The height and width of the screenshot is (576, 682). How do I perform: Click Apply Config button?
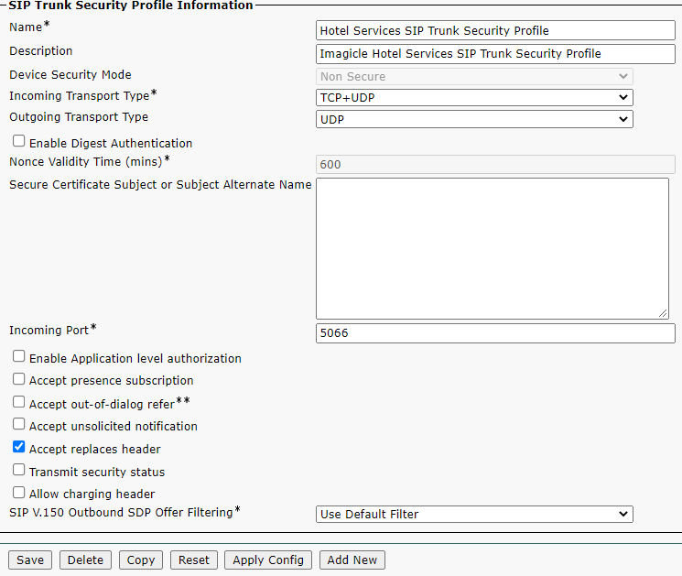tap(268, 560)
